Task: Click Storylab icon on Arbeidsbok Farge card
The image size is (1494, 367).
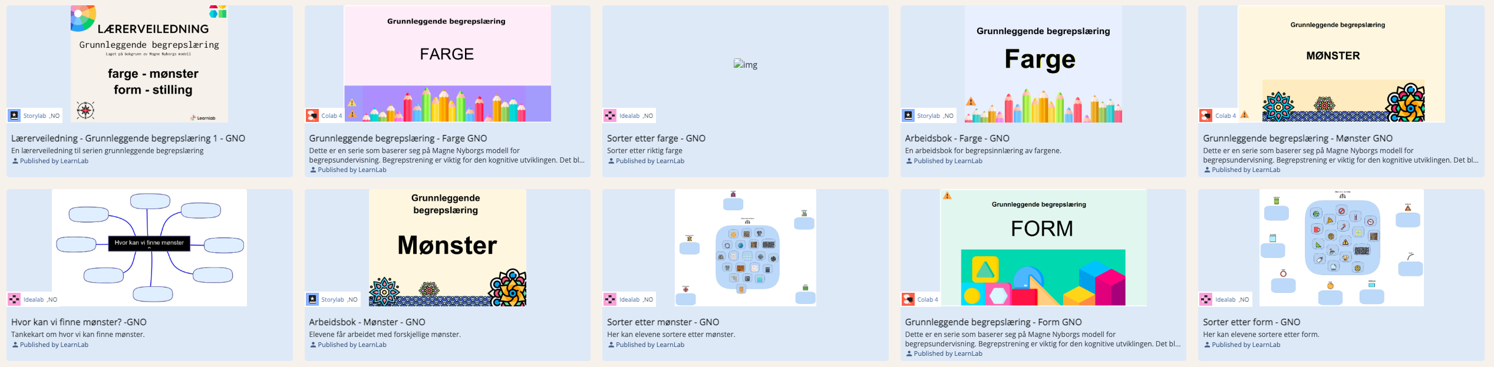Action: click(908, 115)
